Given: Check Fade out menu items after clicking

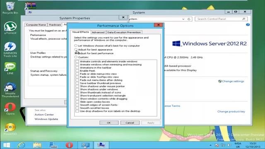Looking at the screenshot, I should click(77, 80).
